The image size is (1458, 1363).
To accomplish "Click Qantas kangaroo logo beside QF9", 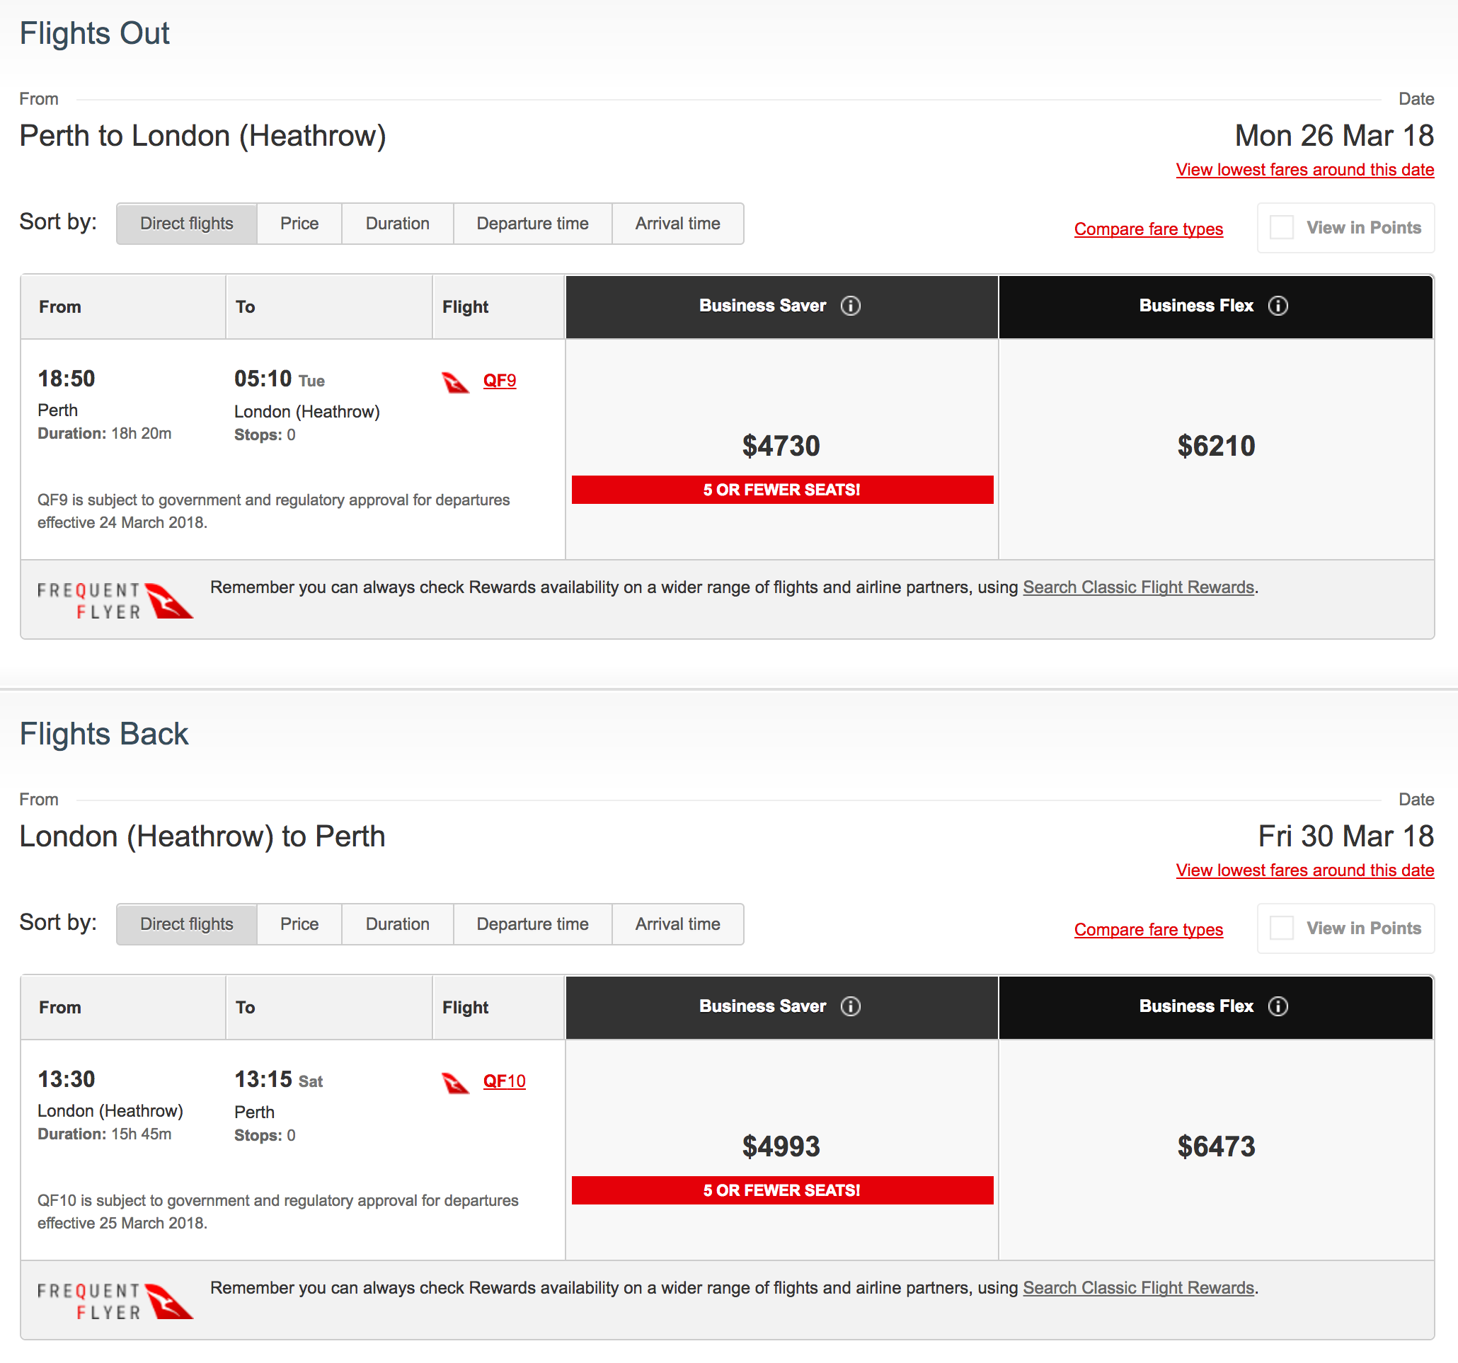I will pos(454,382).
